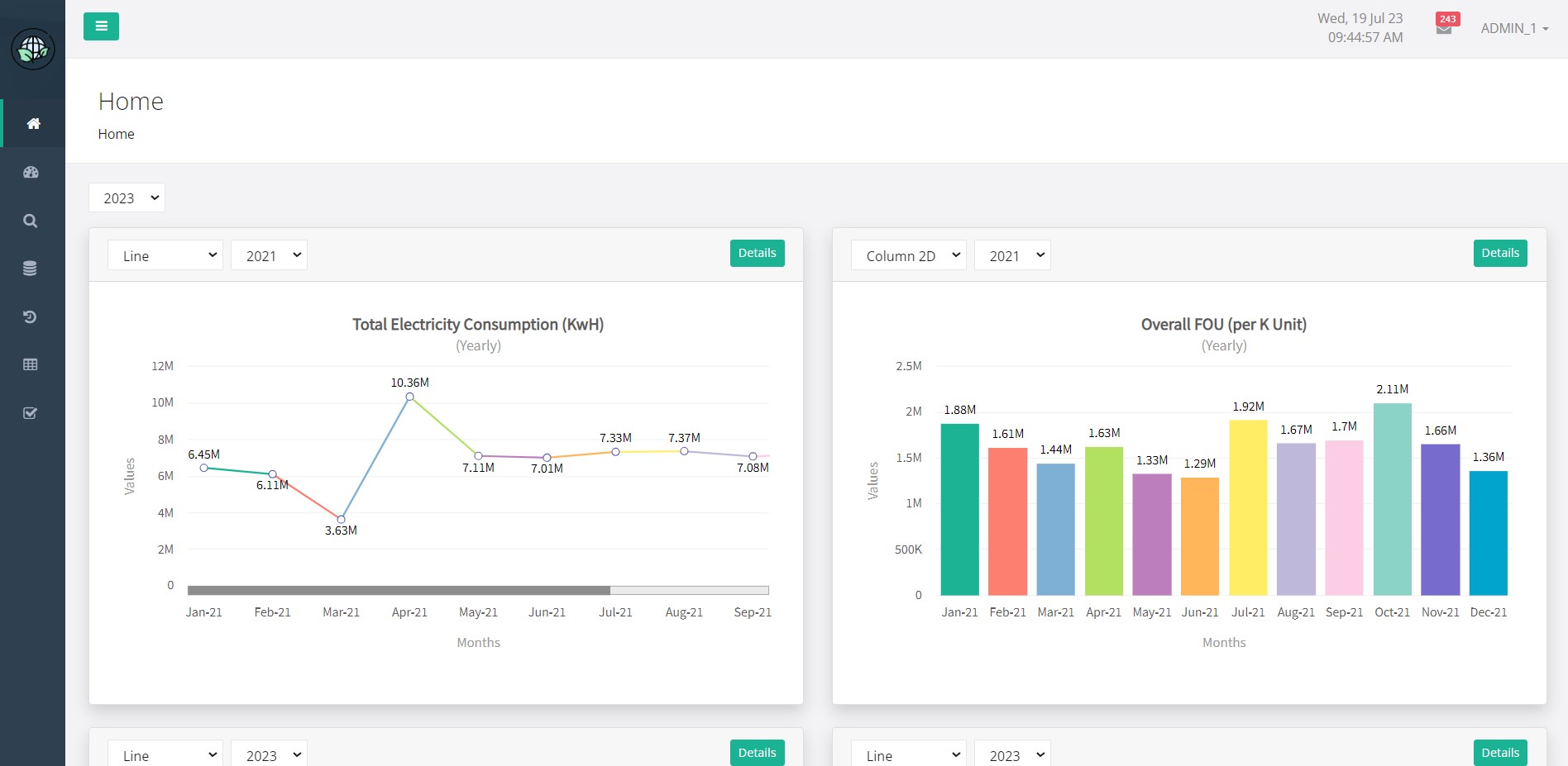Change chart type from Line for Electricity Consumption
Screen dimensions: 1568x766
coord(165,255)
